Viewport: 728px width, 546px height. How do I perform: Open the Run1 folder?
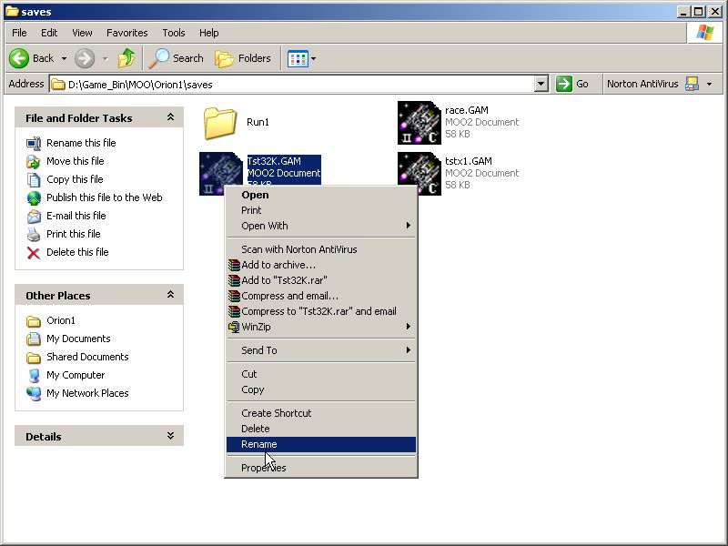pos(220,123)
